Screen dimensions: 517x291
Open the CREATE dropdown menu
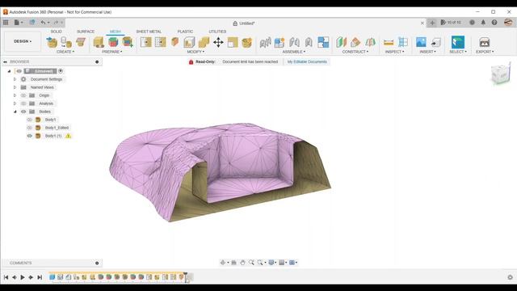[65, 52]
